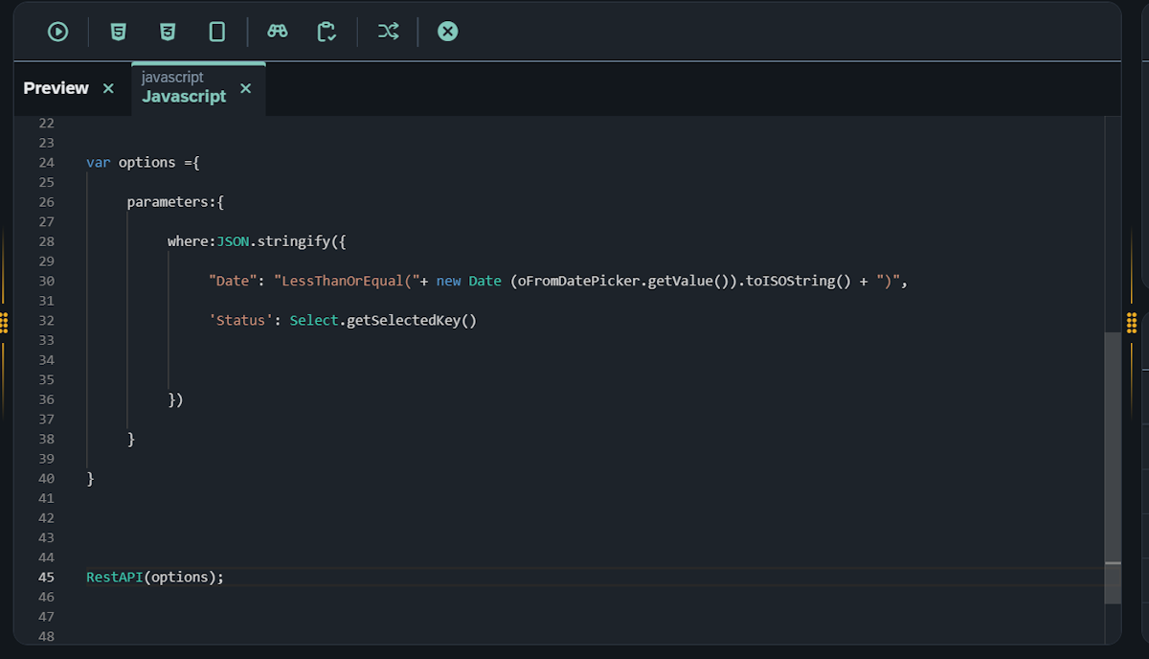Click the 'new' keyword on line 30

448,281
